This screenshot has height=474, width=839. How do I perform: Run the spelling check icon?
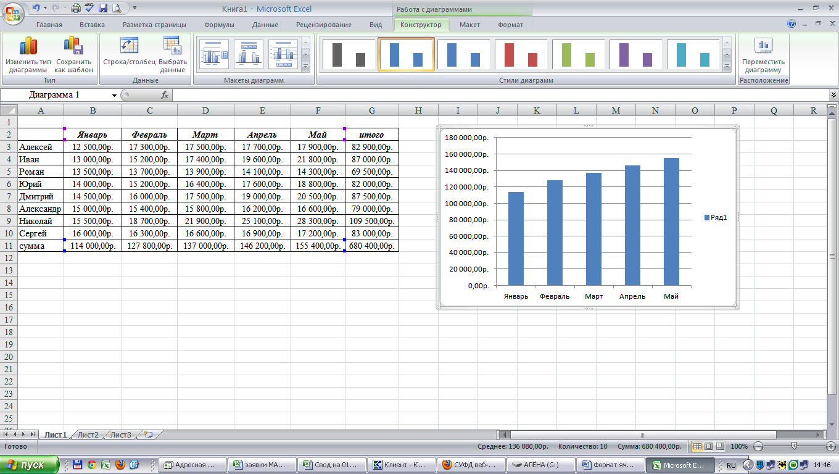pos(89,8)
